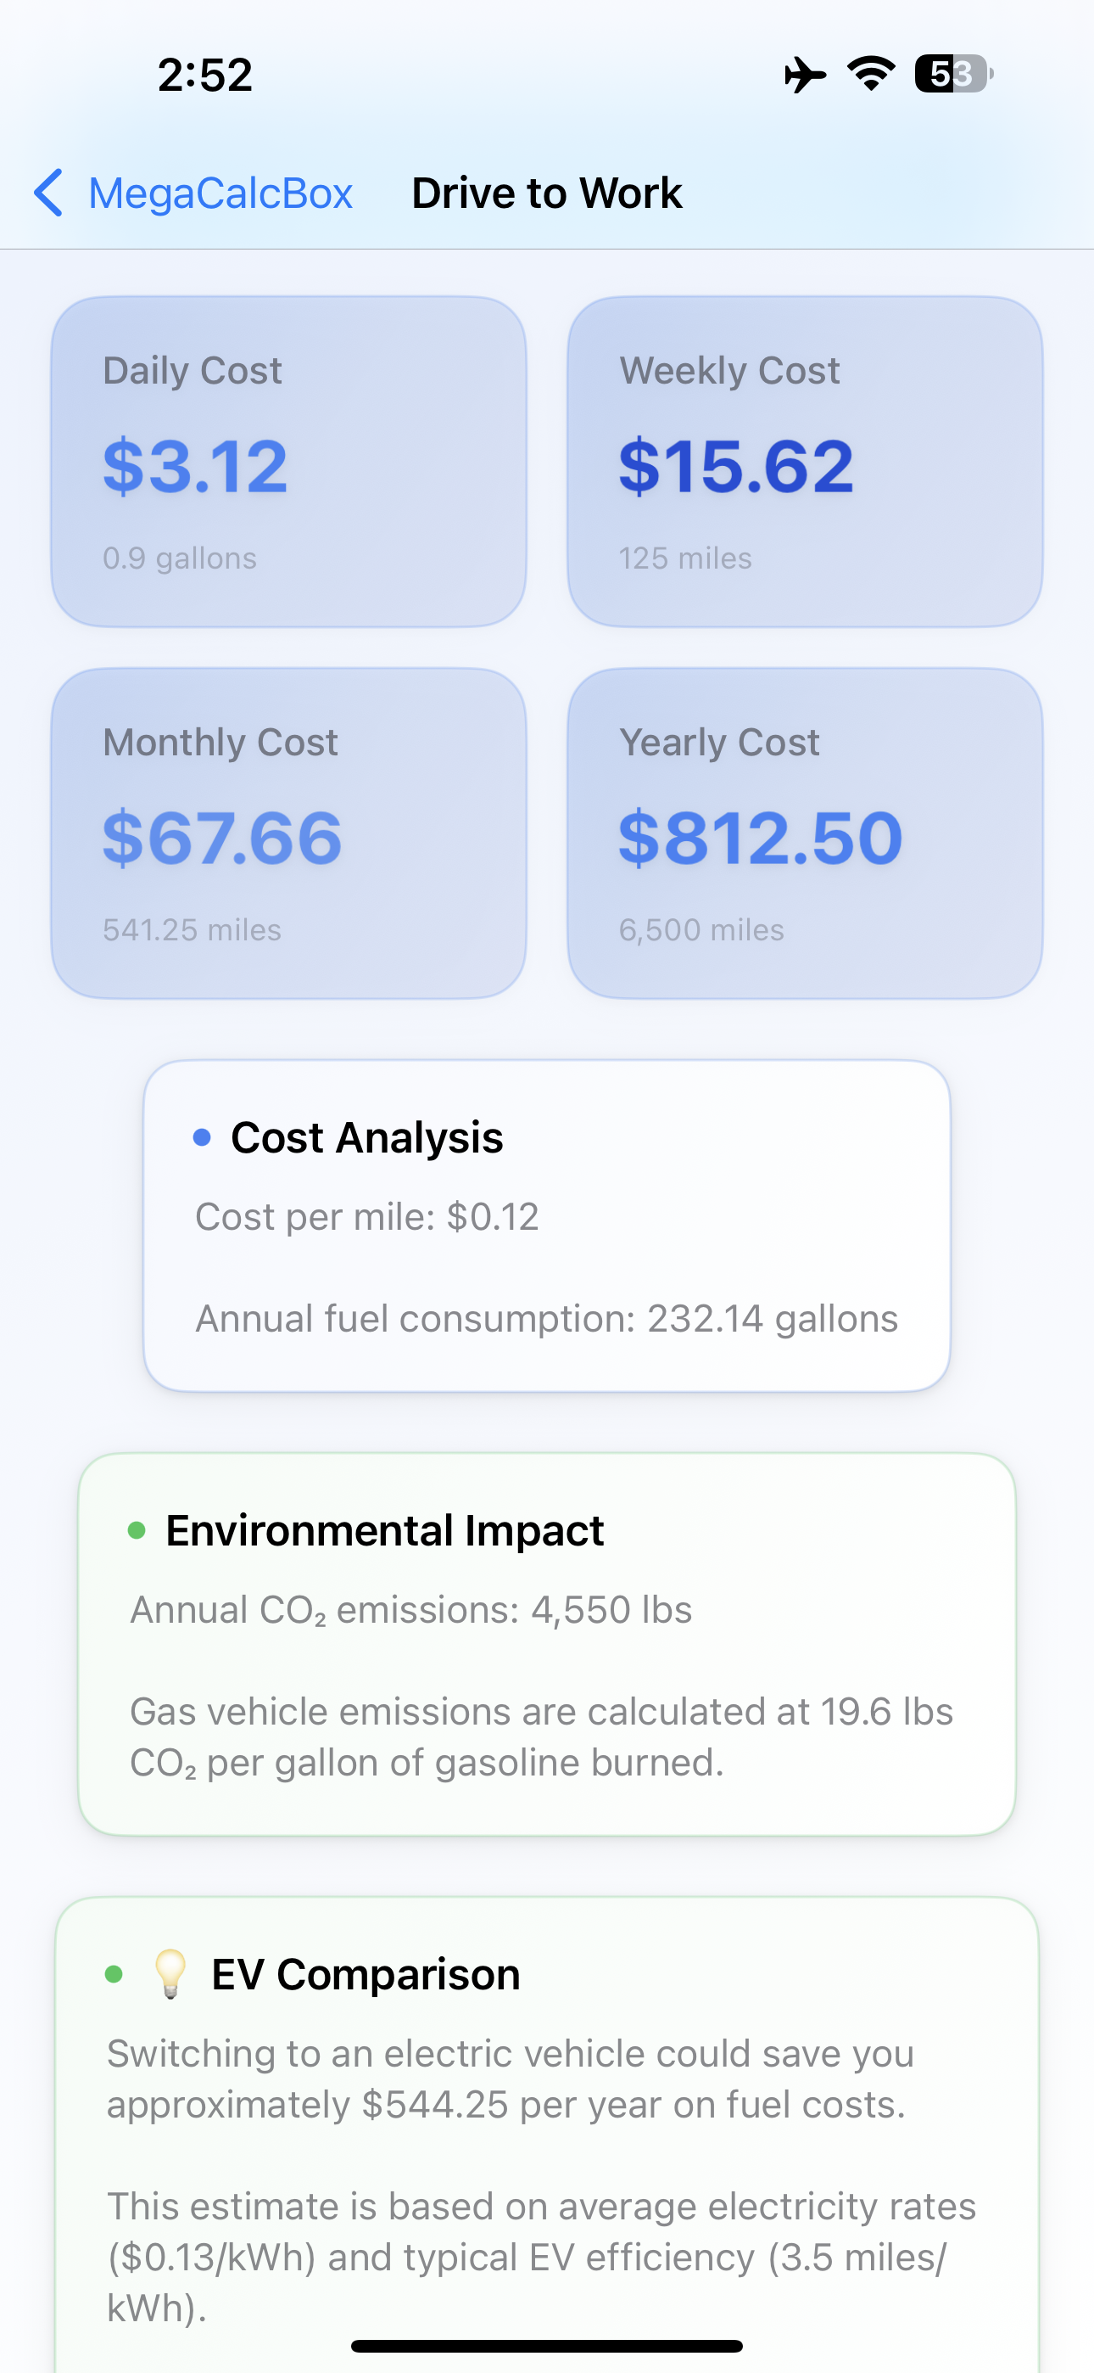
Task: Tap the blue dot next to Cost Analysis
Action: point(202,1137)
